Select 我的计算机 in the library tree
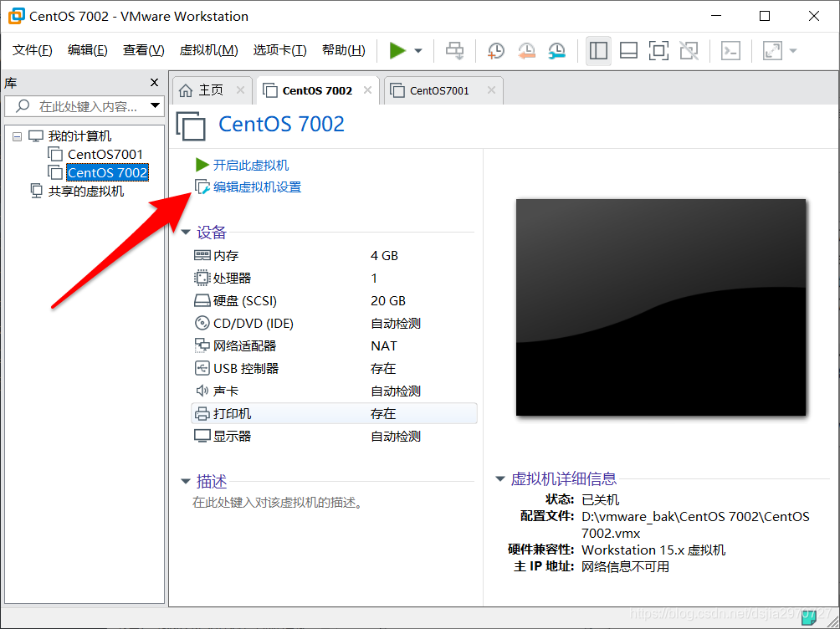Image resolution: width=840 pixels, height=629 pixels. click(x=79, y=136)
